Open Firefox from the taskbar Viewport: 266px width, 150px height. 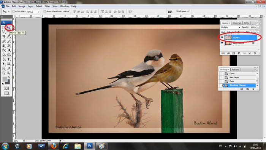[53, 146]
